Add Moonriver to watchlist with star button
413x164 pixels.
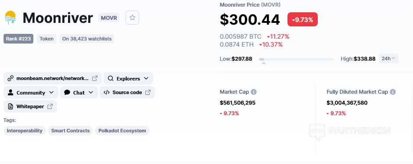132,18
